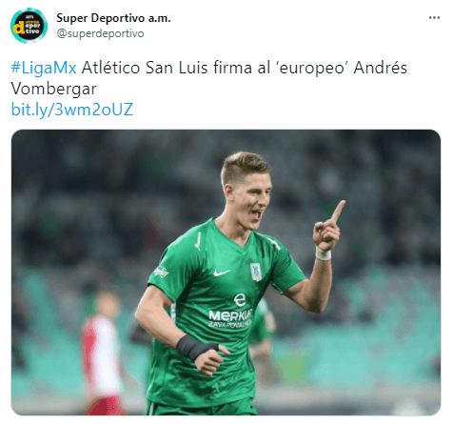Click the blurred player in red and white
The height and width of the screenshot is (424, 453).
click(103, 354)
